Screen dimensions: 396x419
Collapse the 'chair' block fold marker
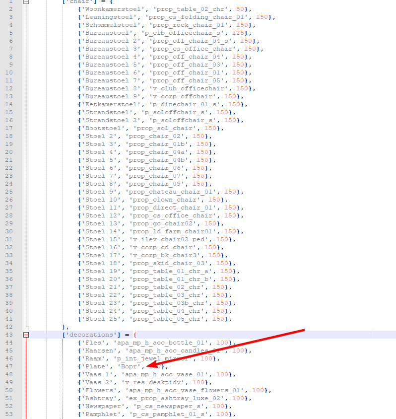pyautogui.click(x=26, y=1)
